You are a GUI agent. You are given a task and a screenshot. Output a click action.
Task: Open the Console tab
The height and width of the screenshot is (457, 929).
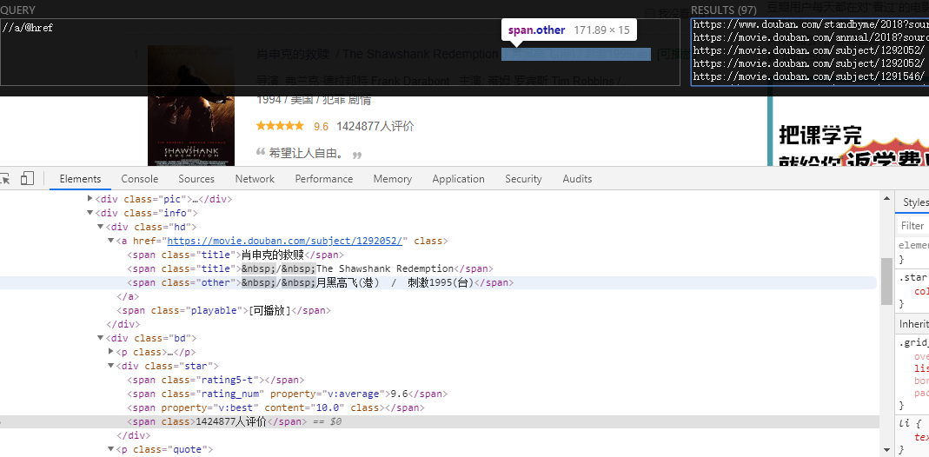140,179
